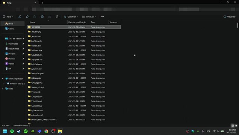
Task: Expand the Windows-SSD (C:) chevron
Action: click(4, 84)
